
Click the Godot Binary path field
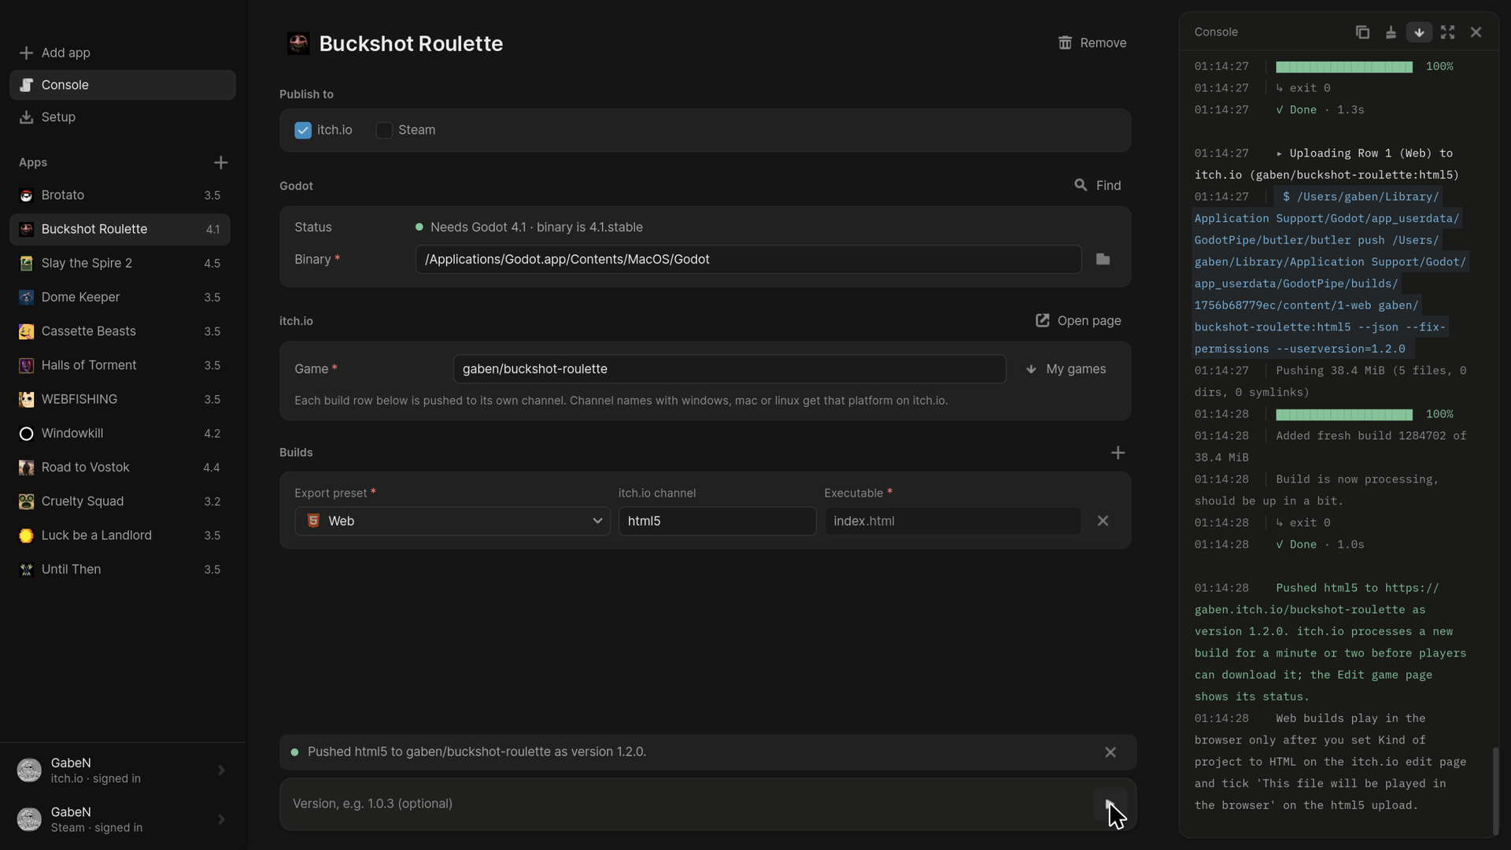coord(748,260)
